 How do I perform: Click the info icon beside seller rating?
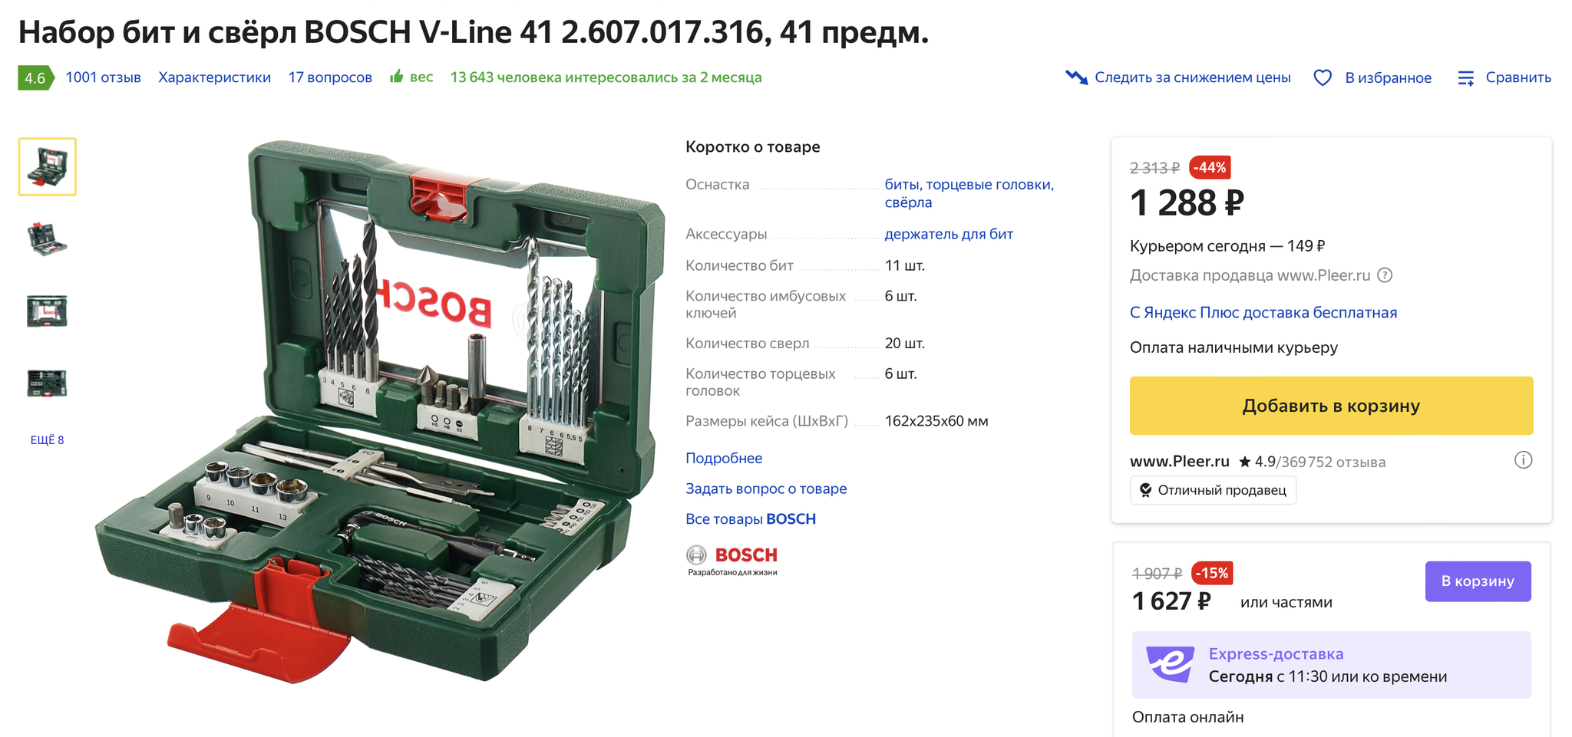1523,460
